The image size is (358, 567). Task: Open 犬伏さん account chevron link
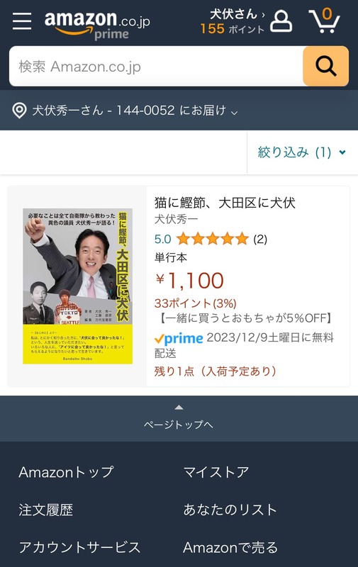coord(237,14)
